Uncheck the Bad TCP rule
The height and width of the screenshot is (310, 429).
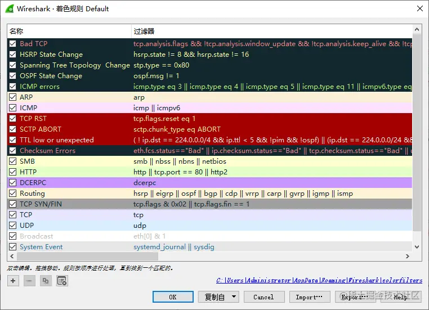[12, 43]
